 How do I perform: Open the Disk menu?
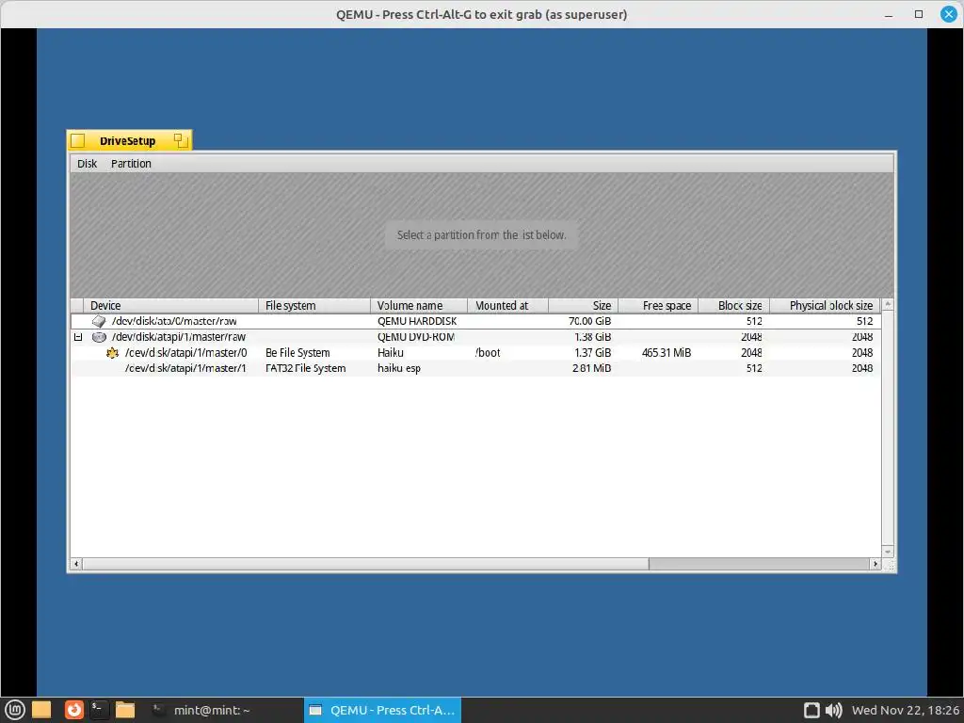tap(87, 164)
